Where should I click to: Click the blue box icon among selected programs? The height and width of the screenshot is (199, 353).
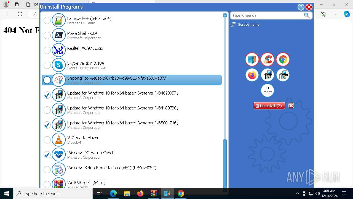[252, 59]
